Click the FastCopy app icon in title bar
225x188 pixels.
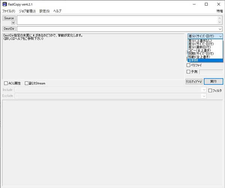[4, 4]
